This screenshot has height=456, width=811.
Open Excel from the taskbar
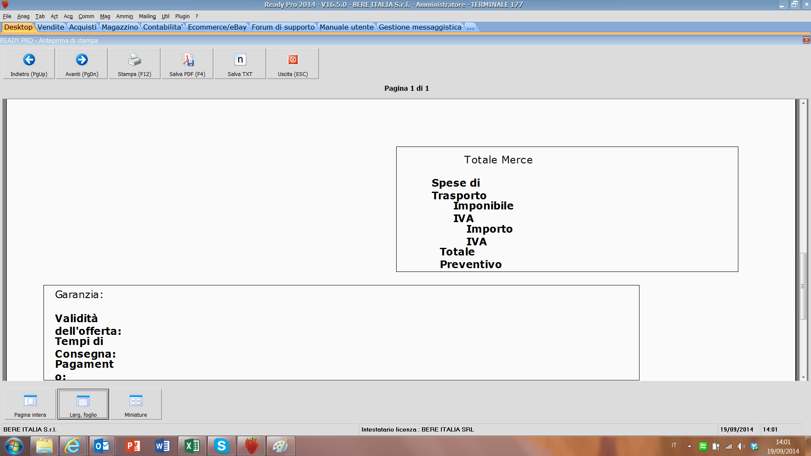193,446
